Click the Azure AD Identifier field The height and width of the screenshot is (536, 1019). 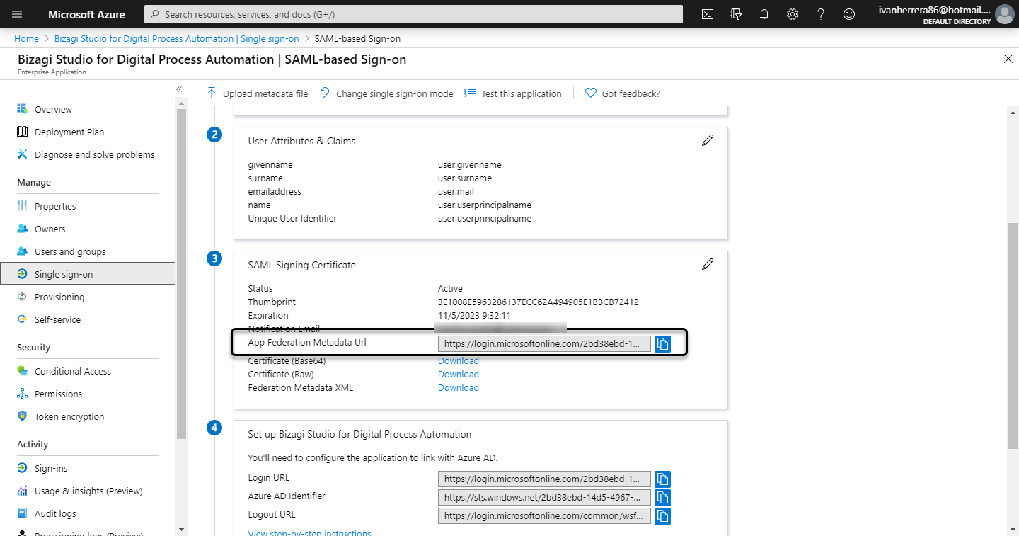[543, 497]
